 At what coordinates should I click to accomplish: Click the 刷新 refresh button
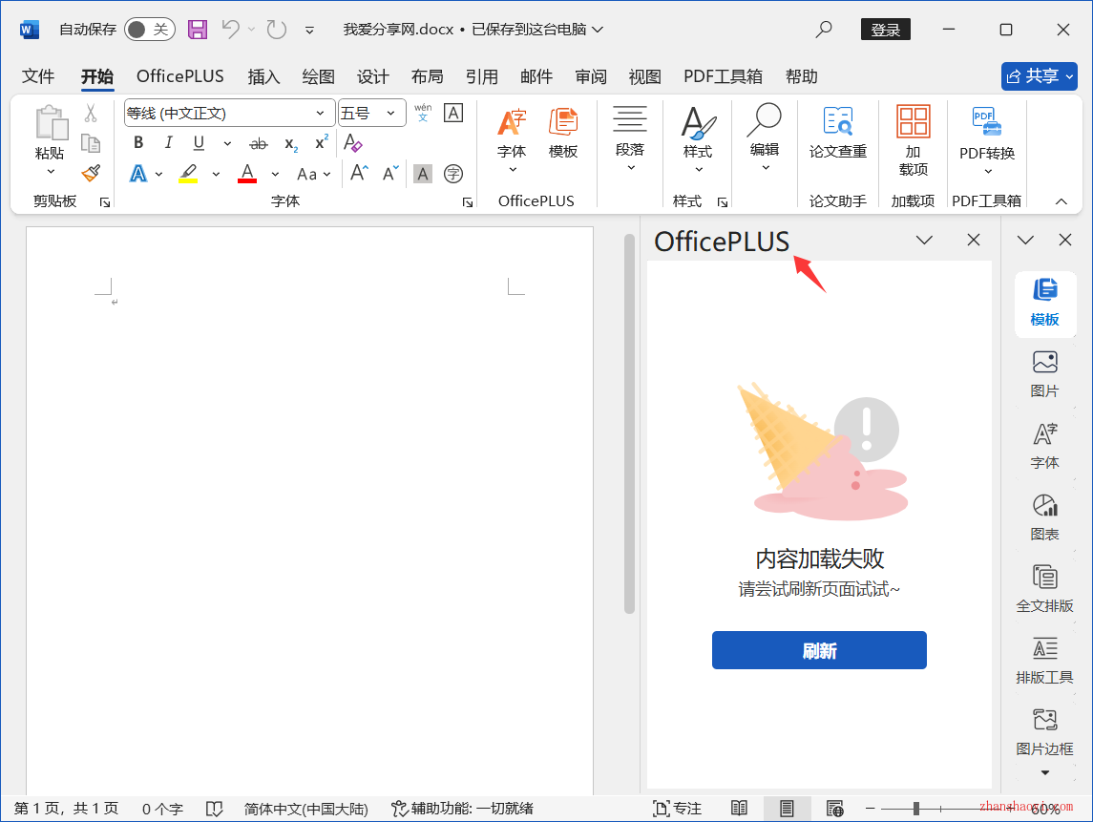(x=819, y=650)
